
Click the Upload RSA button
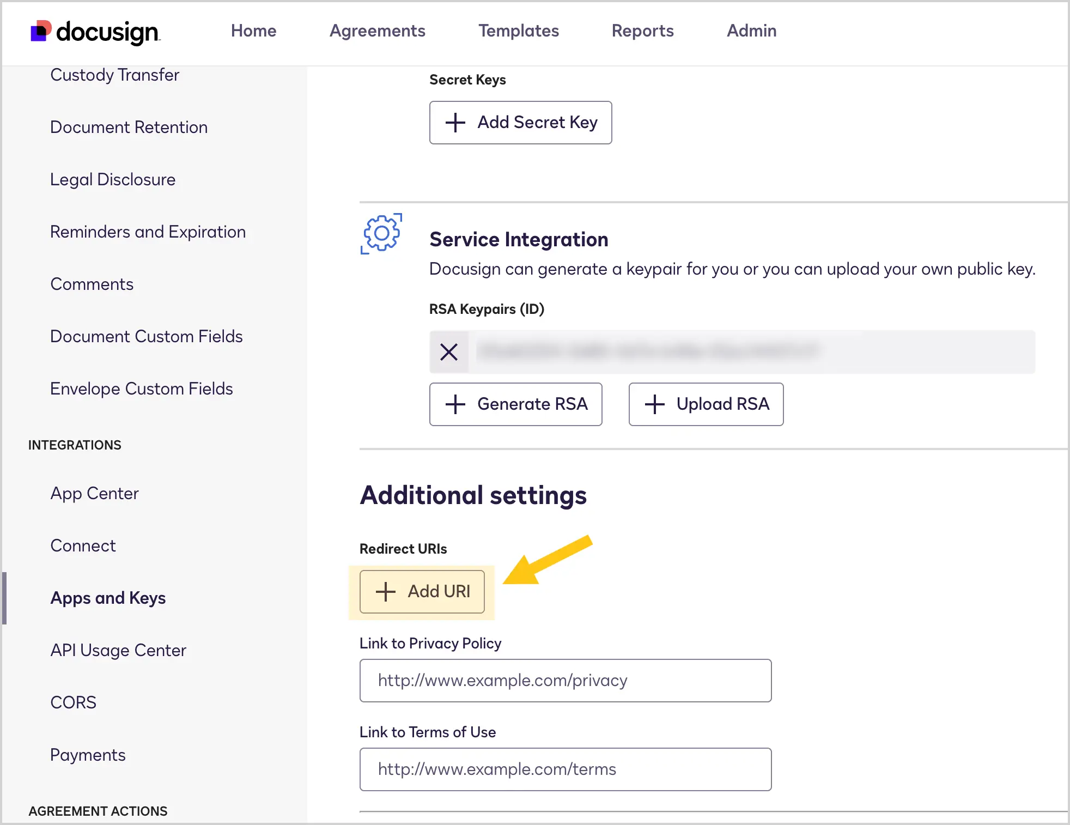click(x=706, y=404)
